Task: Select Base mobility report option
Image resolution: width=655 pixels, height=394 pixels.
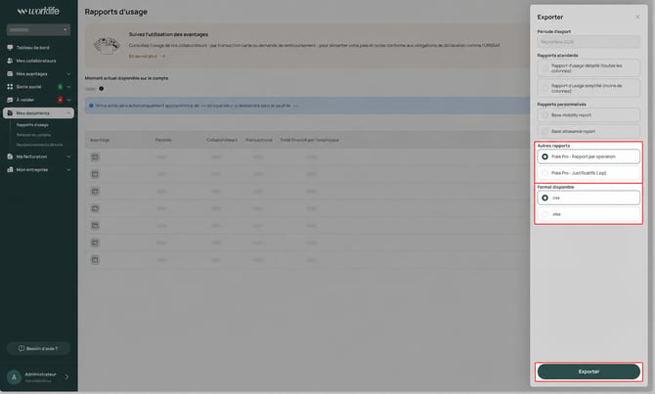Action: click(x=589, y=115)
